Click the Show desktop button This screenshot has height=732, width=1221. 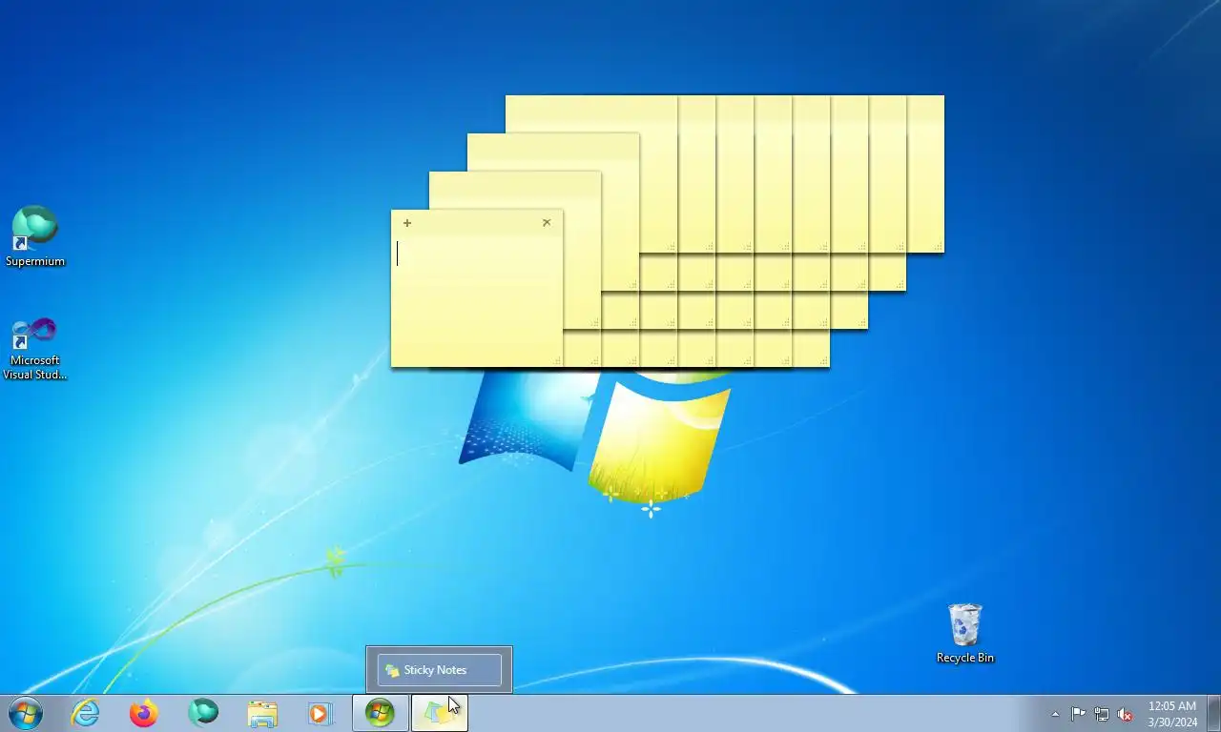(x=1213, y=713)
